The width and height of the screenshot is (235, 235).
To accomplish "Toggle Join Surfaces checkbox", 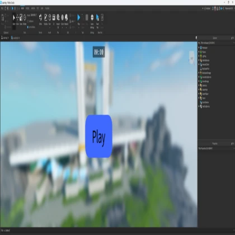I will 28,27.
